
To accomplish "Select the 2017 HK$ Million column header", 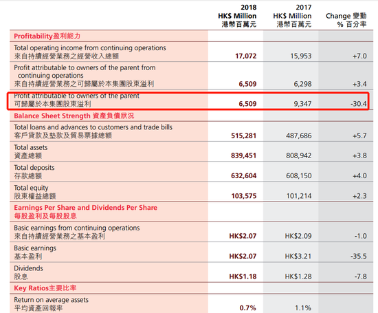I will click(292, 16).
